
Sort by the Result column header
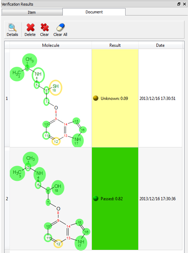115,45
